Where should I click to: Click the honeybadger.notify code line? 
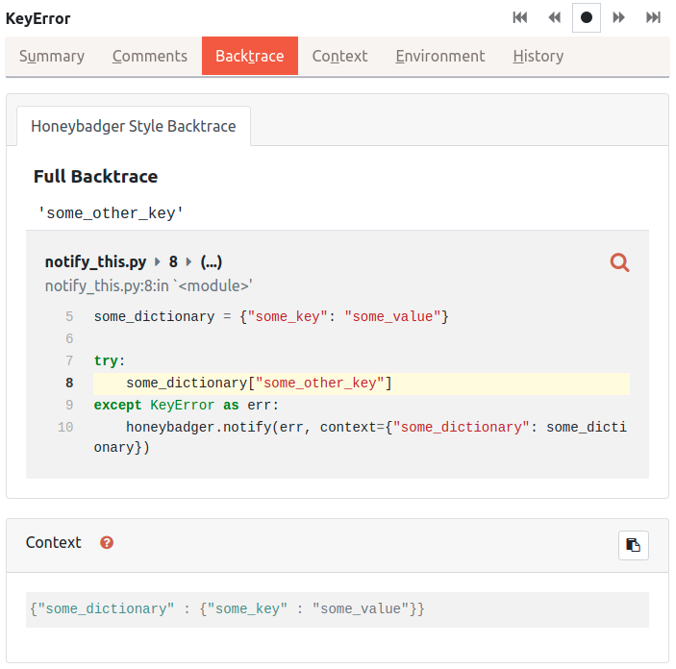point(361,437)
